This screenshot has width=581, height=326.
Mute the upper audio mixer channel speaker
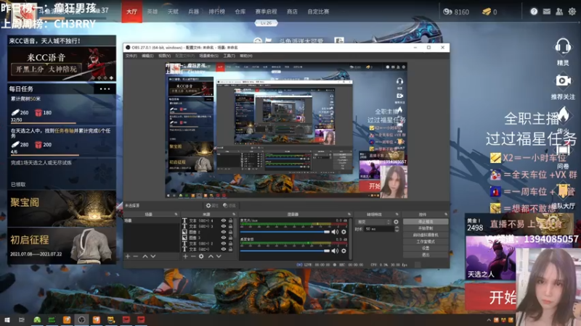(x=335, y=232)
